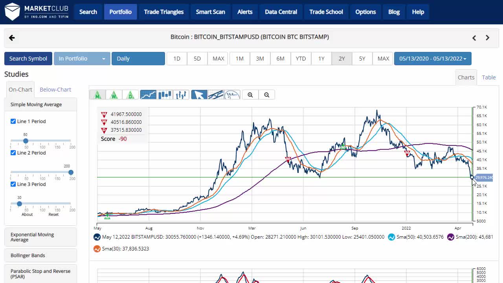Open the Smart Scan menu
The width and height of the screenshot is (503, 283).
211,12
